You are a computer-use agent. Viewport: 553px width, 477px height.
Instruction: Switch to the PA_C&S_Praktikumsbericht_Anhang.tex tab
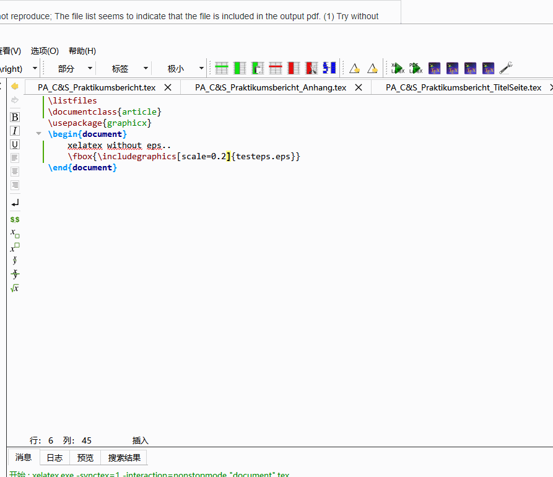pos(272,87)
